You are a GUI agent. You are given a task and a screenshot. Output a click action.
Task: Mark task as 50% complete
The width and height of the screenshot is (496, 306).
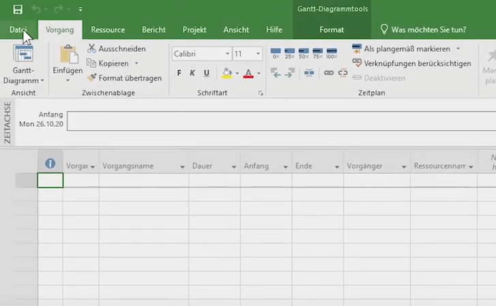304,52
